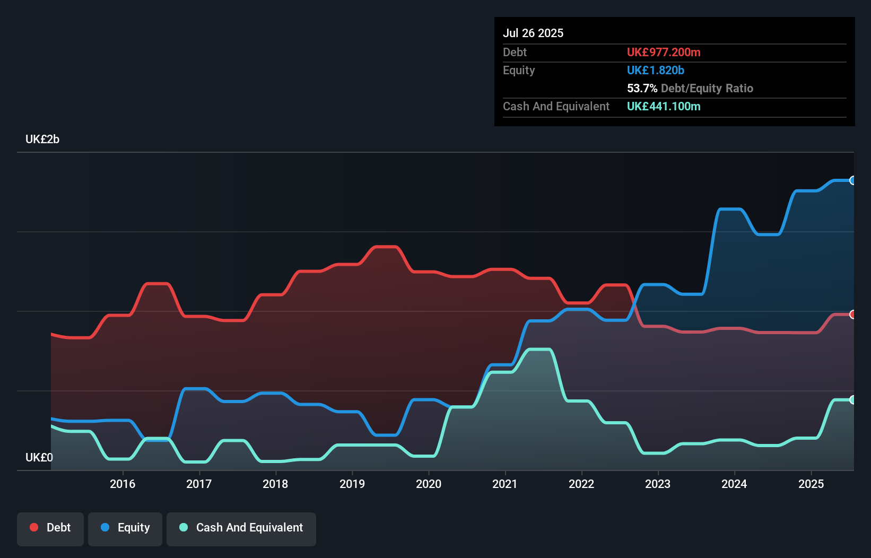Select the teal cash endpoint marker on chart
The image size is (871, 558).
pos(852,399)
